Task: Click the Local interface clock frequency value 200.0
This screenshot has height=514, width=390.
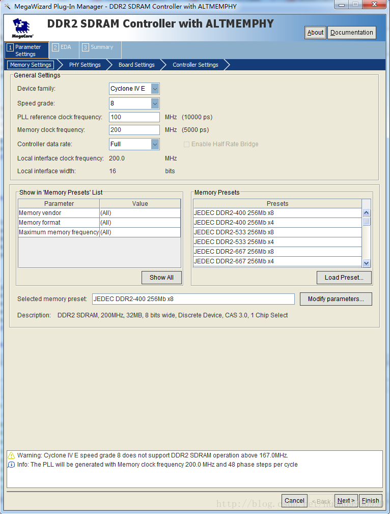Action: 117,158
